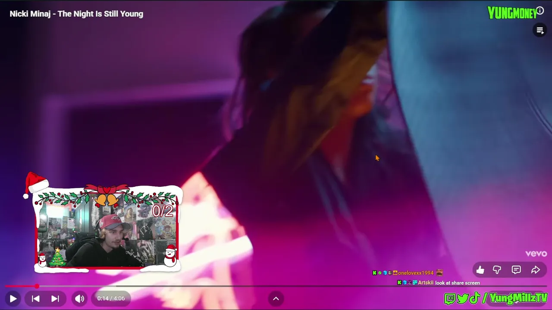
Task: Click the vevo logo on the video
Action: pos(536,254)
